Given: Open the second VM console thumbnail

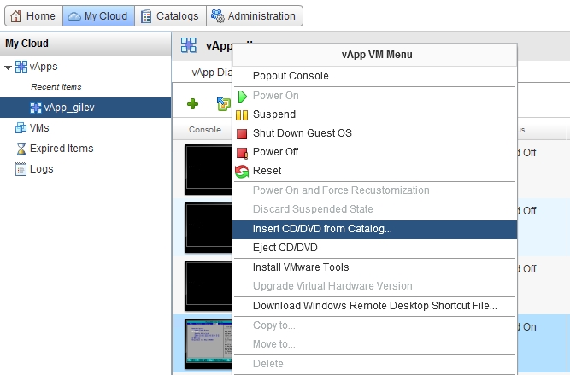Looking at the screenshot, I should point(208,227).
